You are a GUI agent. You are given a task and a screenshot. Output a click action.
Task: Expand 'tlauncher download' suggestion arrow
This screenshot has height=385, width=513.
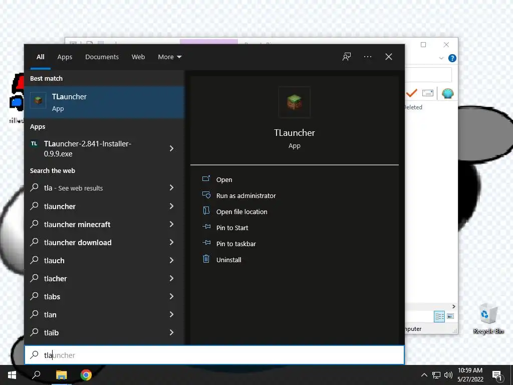coord(171,242)
